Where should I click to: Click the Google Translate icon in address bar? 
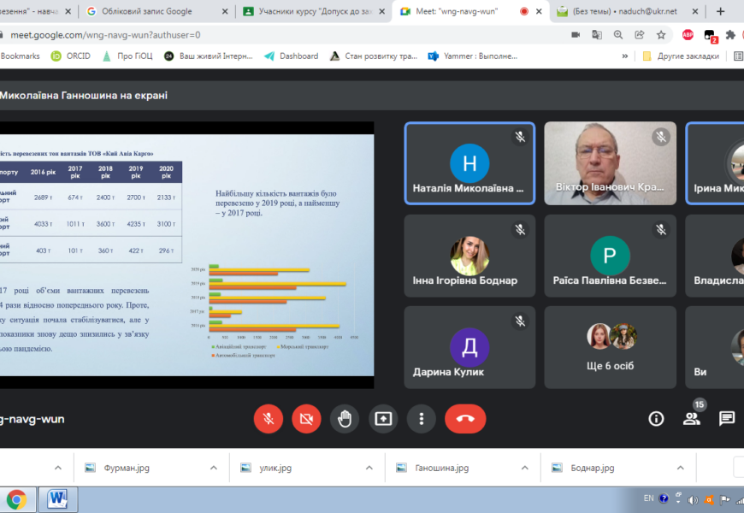pos(597,35)
